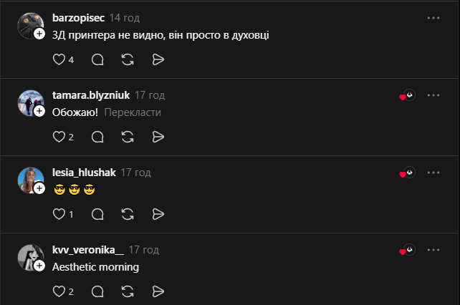The width and height of the screenshot is (460, 305).
Task: Click "Перекласти" to translate the comment
Action: (133, 112)
